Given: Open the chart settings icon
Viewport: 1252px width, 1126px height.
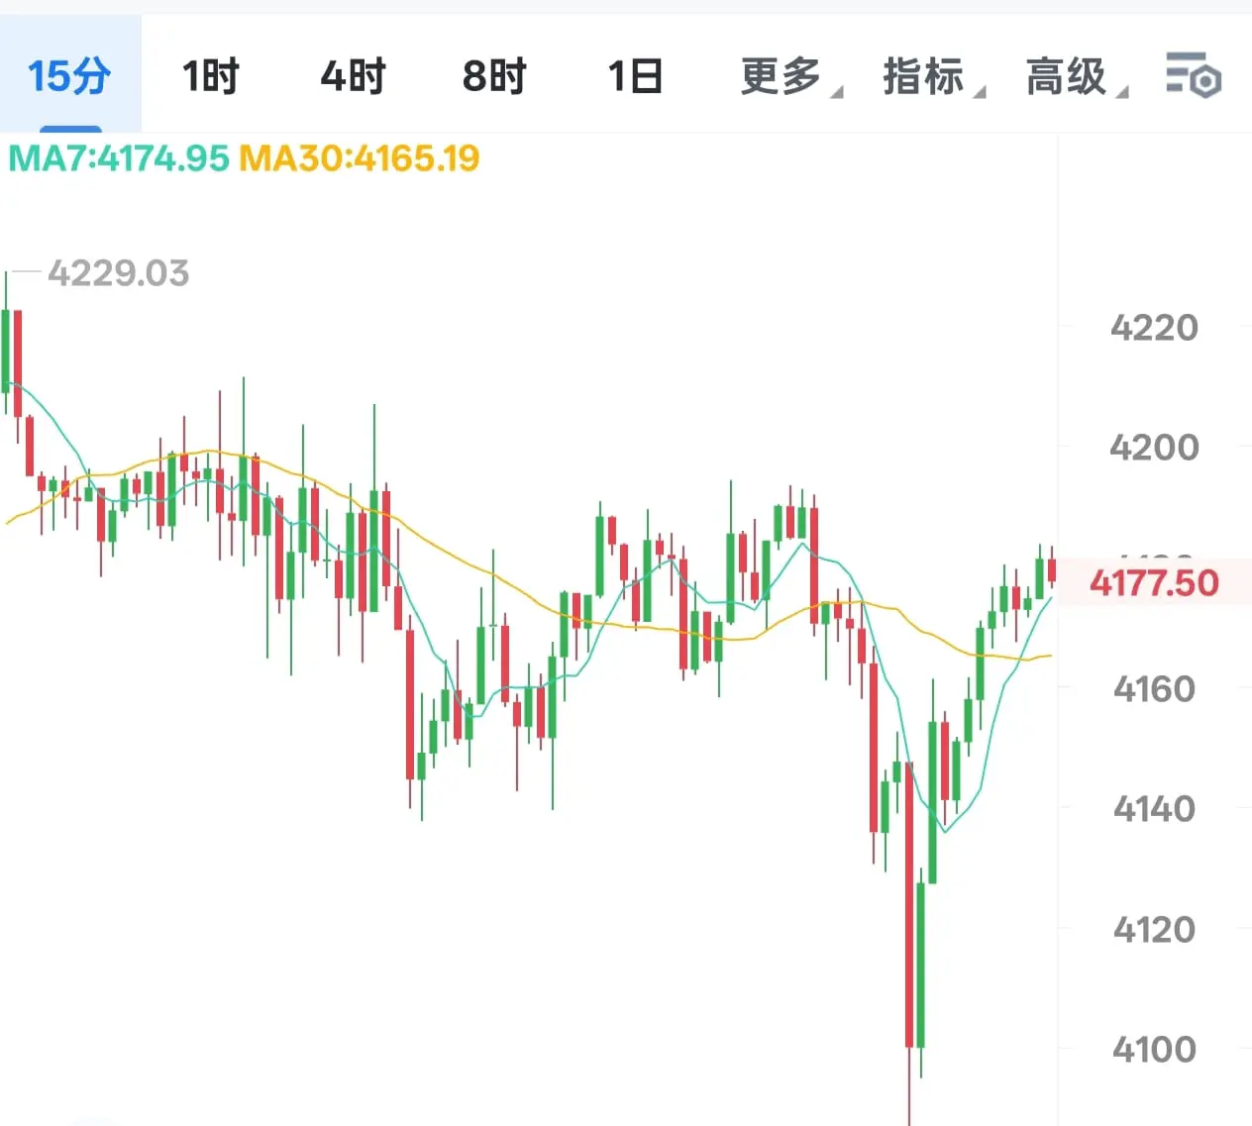Looking at the screenshot, I should (1194, 75).
